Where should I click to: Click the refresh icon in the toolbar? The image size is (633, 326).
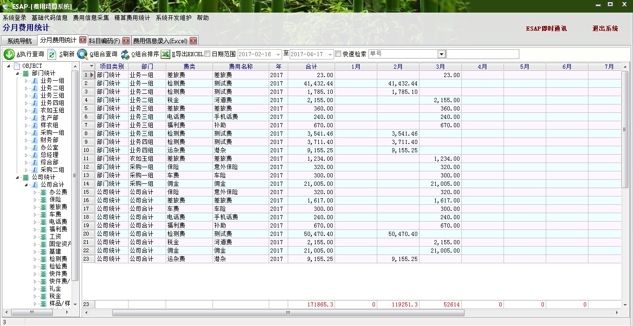pos(52,54)
